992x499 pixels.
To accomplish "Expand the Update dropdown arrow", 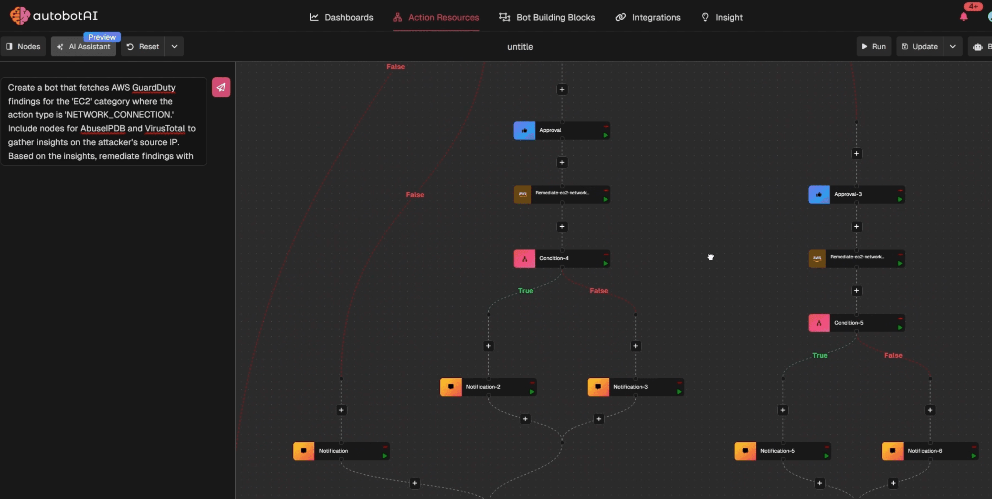I will (x=953, y=47).
